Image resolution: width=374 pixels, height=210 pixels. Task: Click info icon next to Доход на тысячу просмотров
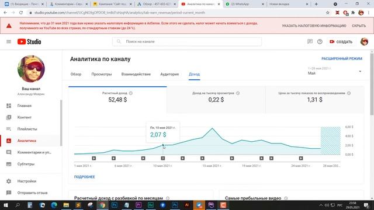tap(238, 93)
